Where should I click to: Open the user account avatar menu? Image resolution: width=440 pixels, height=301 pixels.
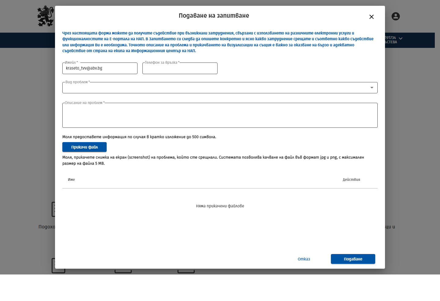(x=396, y=16)
